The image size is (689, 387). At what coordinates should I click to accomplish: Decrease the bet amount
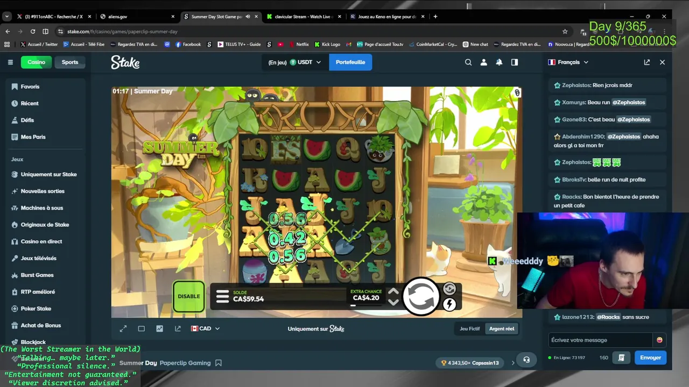pyautogui.click(x=393, y=302)
